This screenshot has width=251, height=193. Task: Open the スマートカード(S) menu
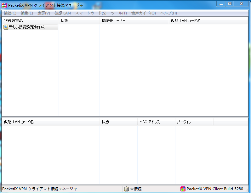(x=91, y=13)
